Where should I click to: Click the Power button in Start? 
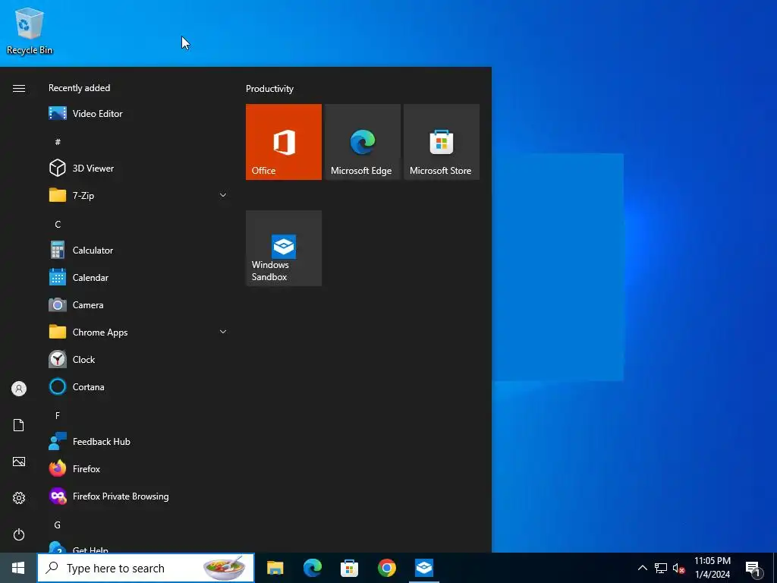tap(19, 534)
